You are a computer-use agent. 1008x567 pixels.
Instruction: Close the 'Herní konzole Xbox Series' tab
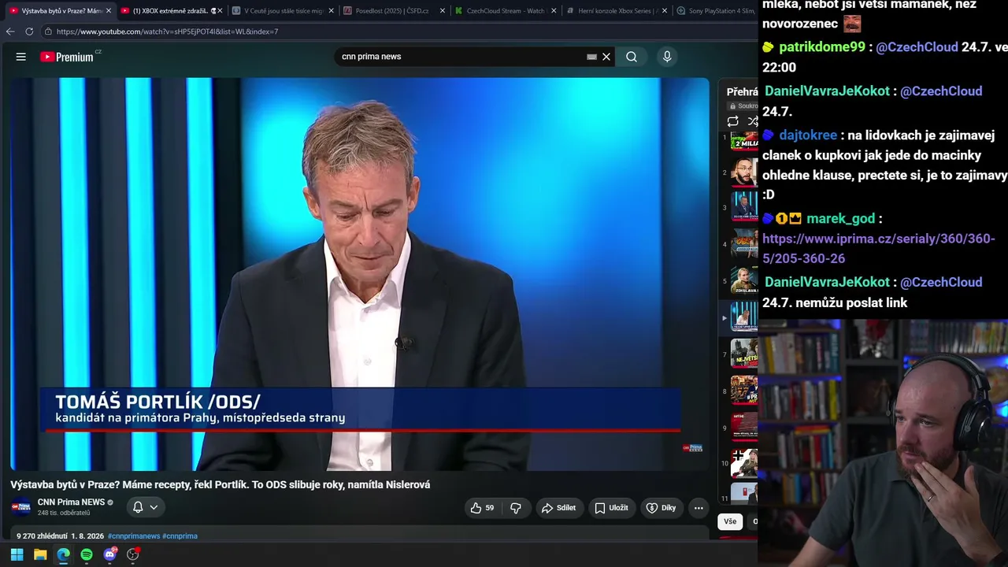tap(665, 11)
